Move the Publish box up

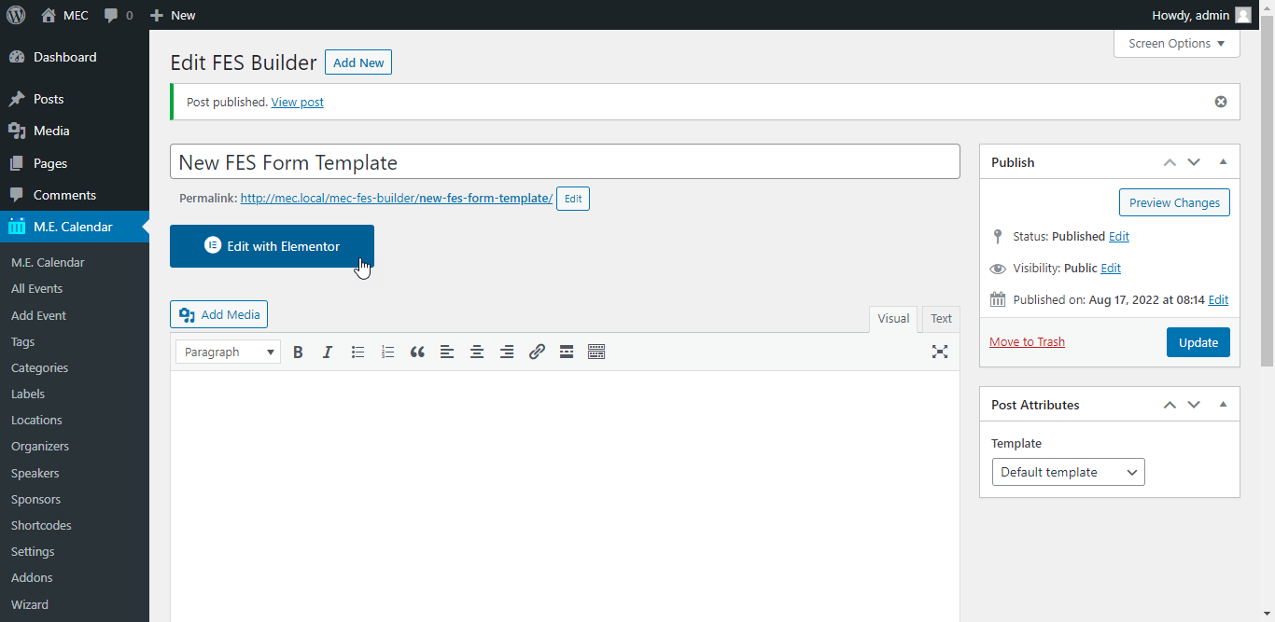[1170, 162]
